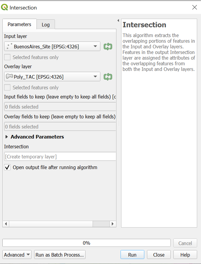The image size is (201, 264).
Task: Click the left scroll arrow below the parameters
Action: click(x=6, y=225)
